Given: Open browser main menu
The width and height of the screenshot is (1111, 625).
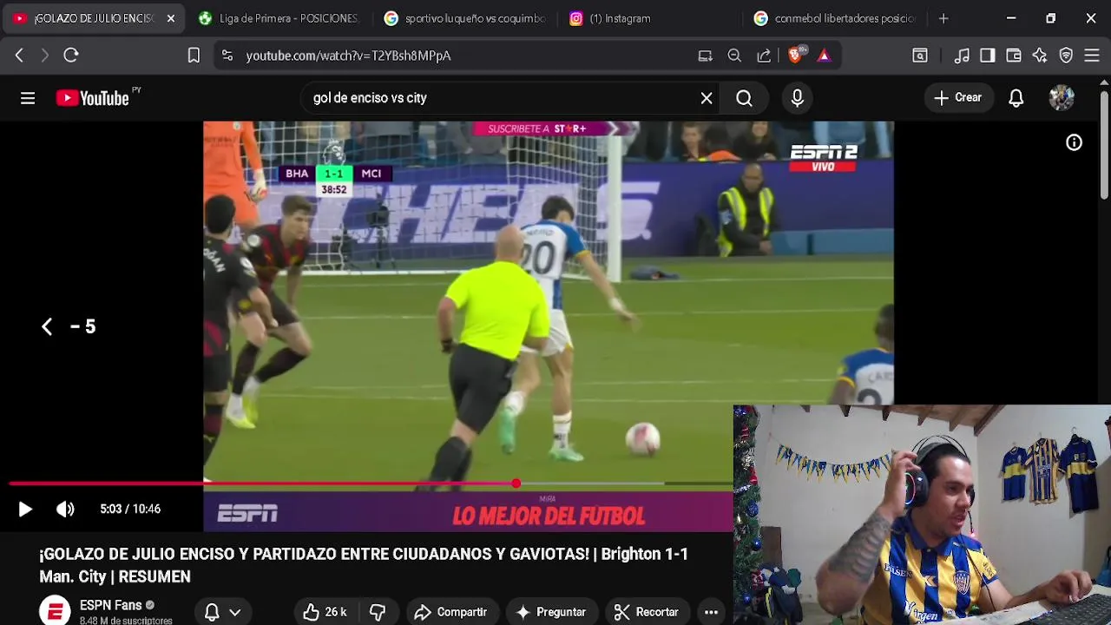Looking at the screenshot, I should coord(1093,56).
